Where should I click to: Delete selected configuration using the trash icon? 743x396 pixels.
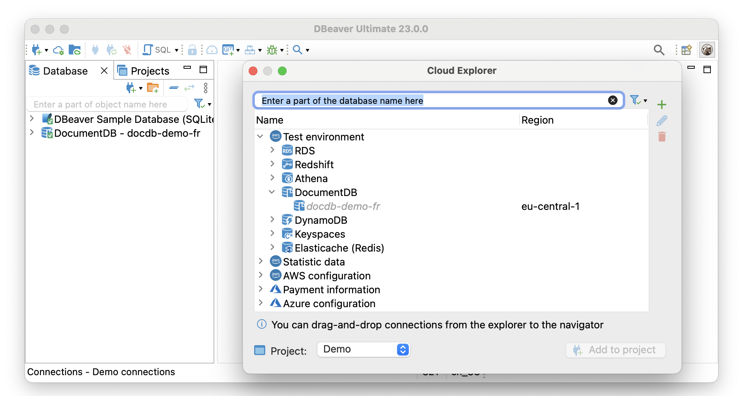[x=662, y=136]
